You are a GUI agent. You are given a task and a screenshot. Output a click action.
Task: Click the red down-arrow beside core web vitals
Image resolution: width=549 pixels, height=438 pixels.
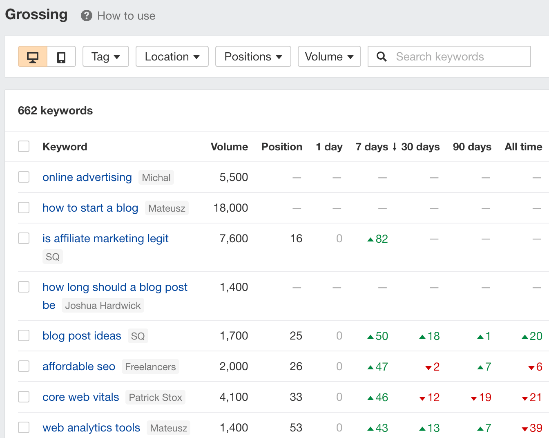coord(423,397)
